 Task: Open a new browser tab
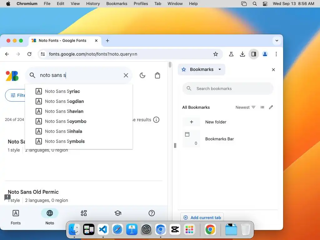click(107, 41)
